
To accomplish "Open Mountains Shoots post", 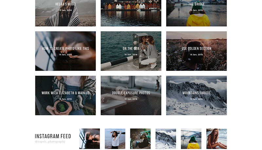I will click(x=196, y=95).
